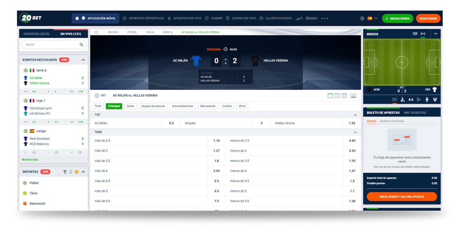Select the Marcadores market filter
The width and height of the screenshot is (453, 225).
(x=208, y=106)
